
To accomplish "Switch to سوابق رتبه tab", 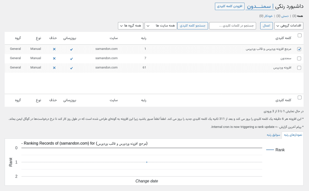I will pos(274,135).
